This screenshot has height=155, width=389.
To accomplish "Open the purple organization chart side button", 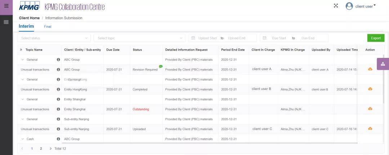I will 383,64.
